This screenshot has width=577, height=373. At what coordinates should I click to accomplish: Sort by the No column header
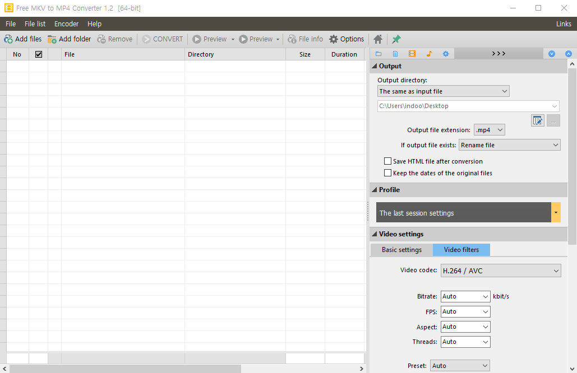pyautogui.click(x=17, y=54)
